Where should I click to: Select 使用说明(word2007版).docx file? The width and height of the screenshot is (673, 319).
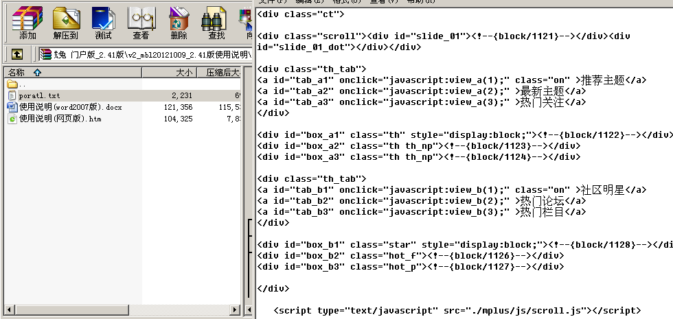[x=122, y=107]
